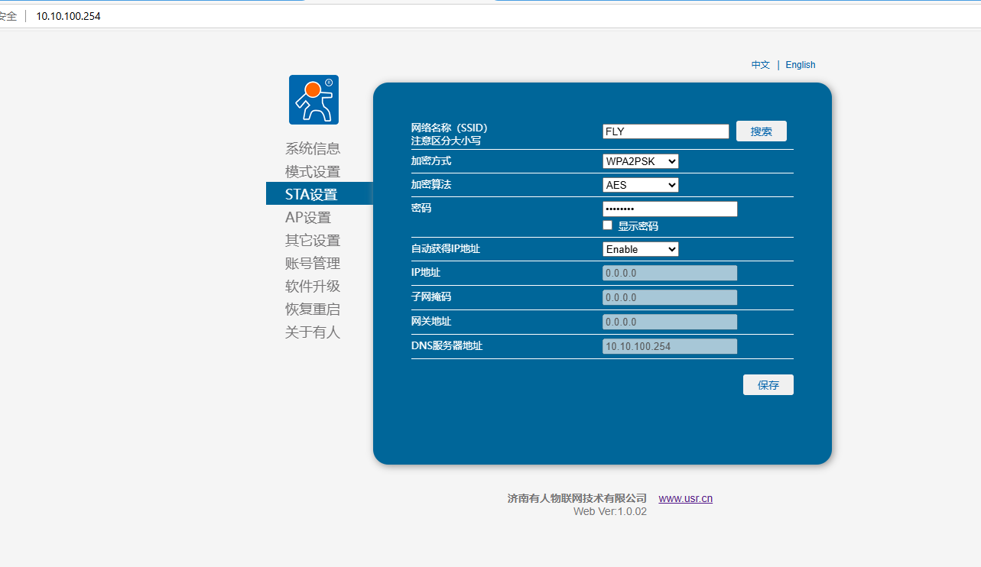Select the STA设置 sidebar item
The image size is (981, 567).
312,194
